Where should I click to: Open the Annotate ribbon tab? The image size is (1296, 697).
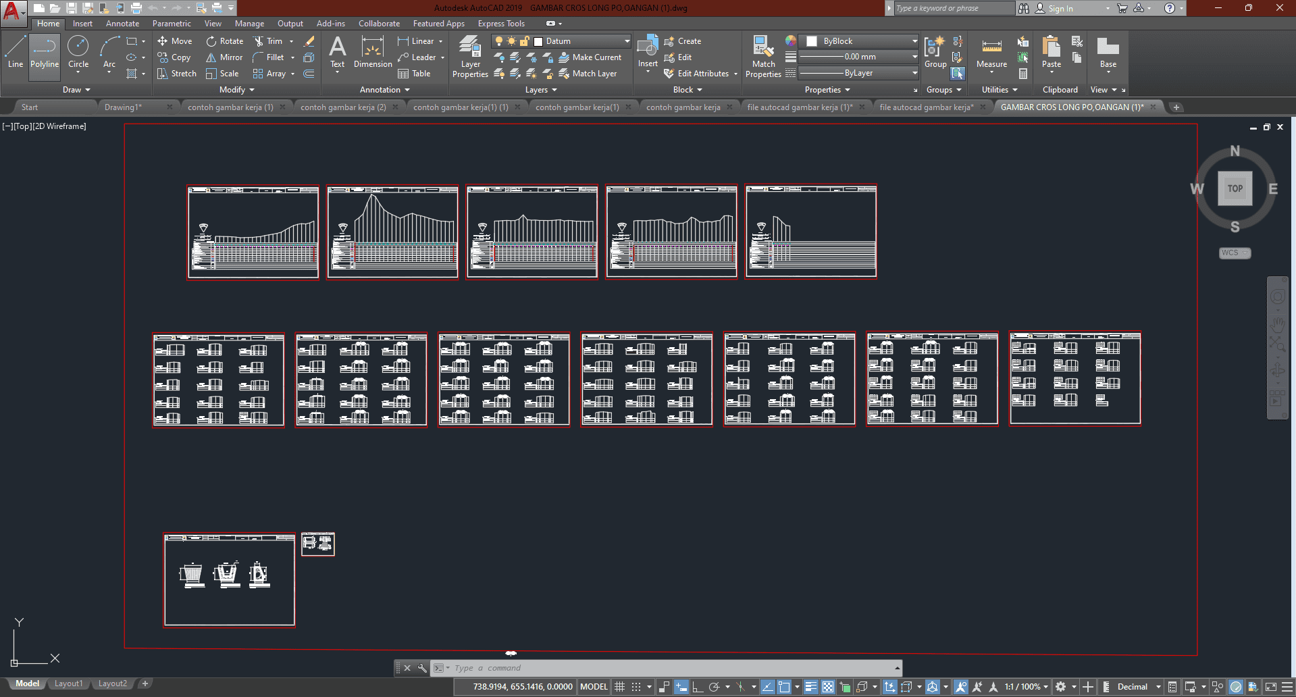(x=122, y=24)
